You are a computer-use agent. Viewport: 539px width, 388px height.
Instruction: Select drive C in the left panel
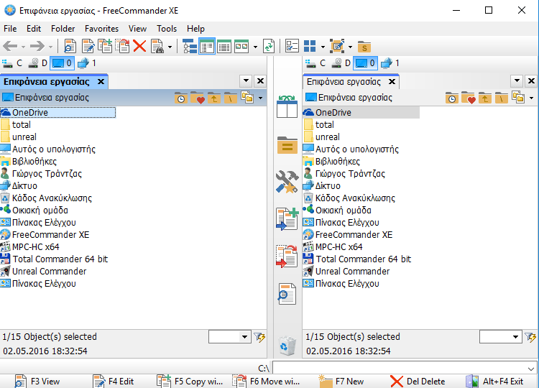point(12,63)
